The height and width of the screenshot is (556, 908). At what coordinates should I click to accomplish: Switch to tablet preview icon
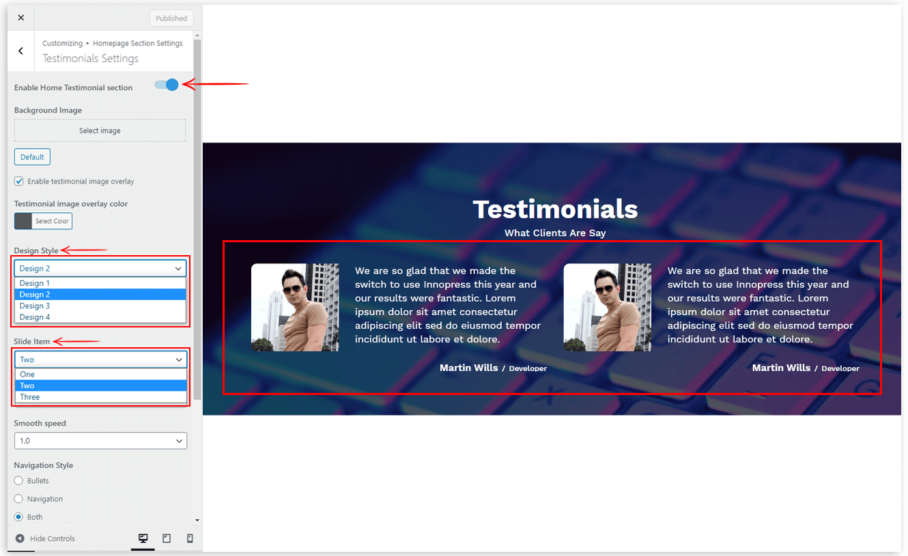(167, 538)
